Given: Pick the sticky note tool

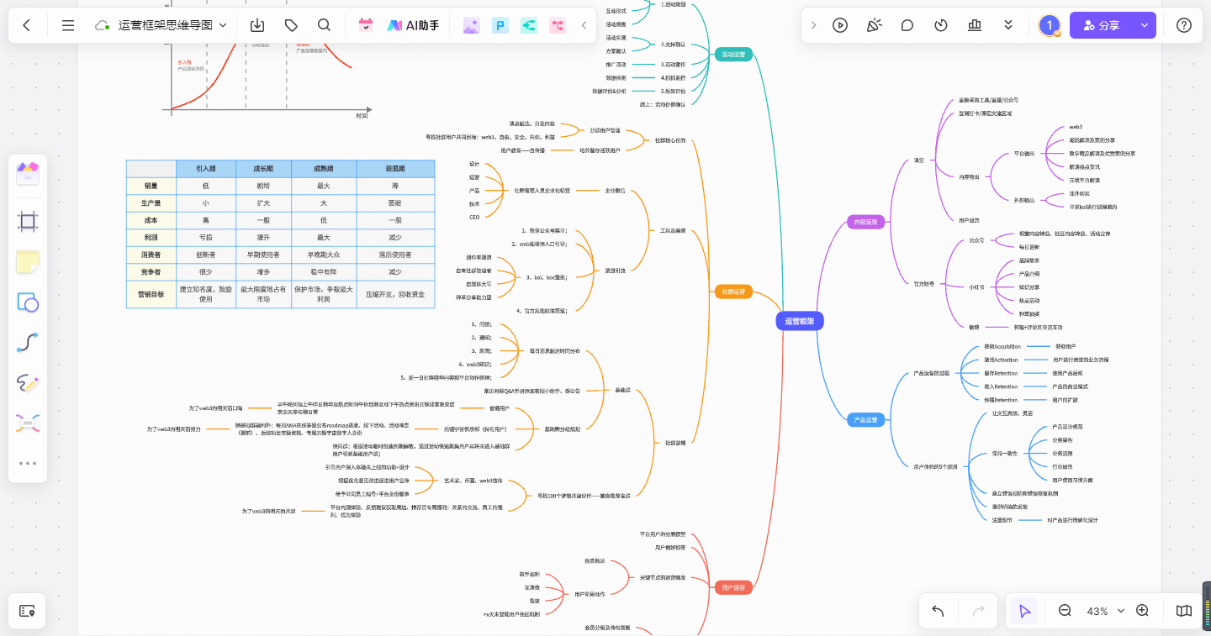Looking at the screenshot, I should pyautogui.click(x=28, y=261).
